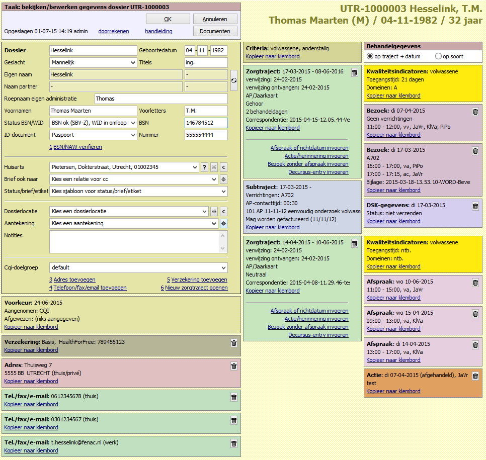486x460 pixels.
Task: Delete the Bezoek di 07-04-2015 entry
Action: [x=475, y=112]
